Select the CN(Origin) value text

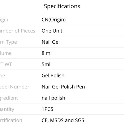click(54, 20)
